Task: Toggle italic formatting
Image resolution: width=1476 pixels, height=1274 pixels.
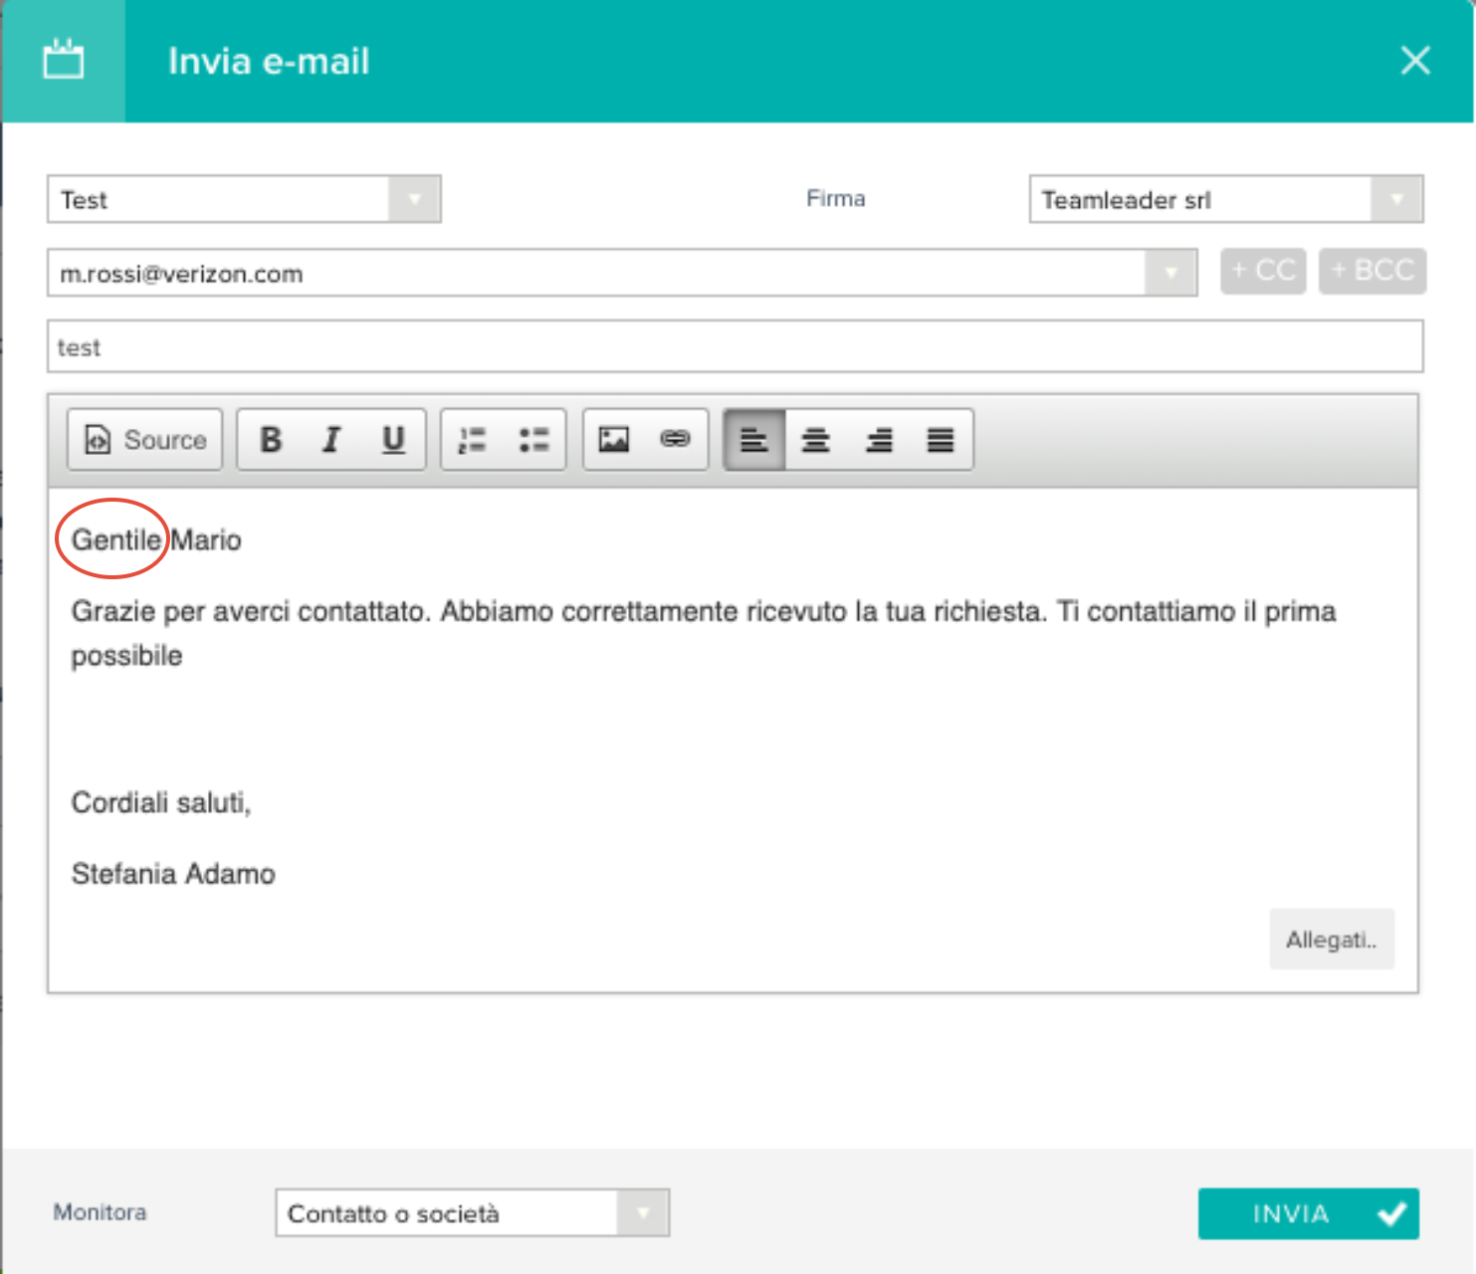Action: coord(331,439)
